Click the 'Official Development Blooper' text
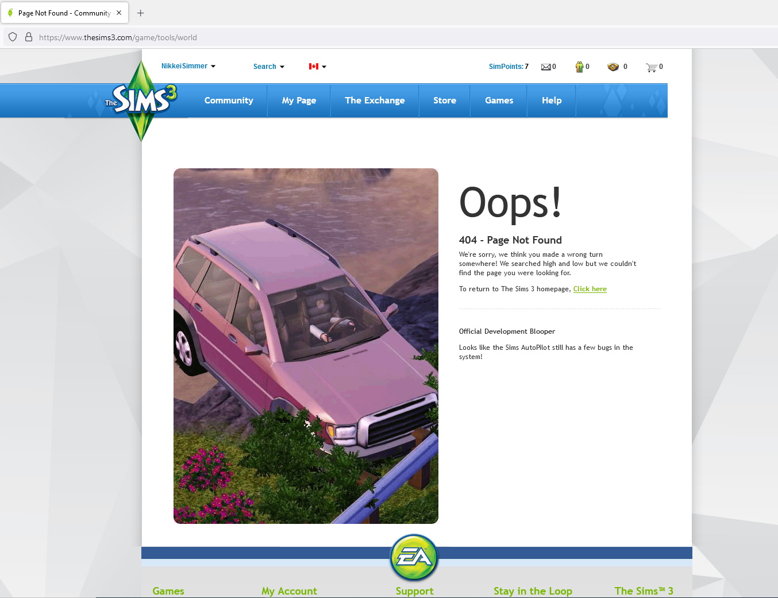This screenshot has width=778, height=598. pyautogui.click(x=507, y=331)
